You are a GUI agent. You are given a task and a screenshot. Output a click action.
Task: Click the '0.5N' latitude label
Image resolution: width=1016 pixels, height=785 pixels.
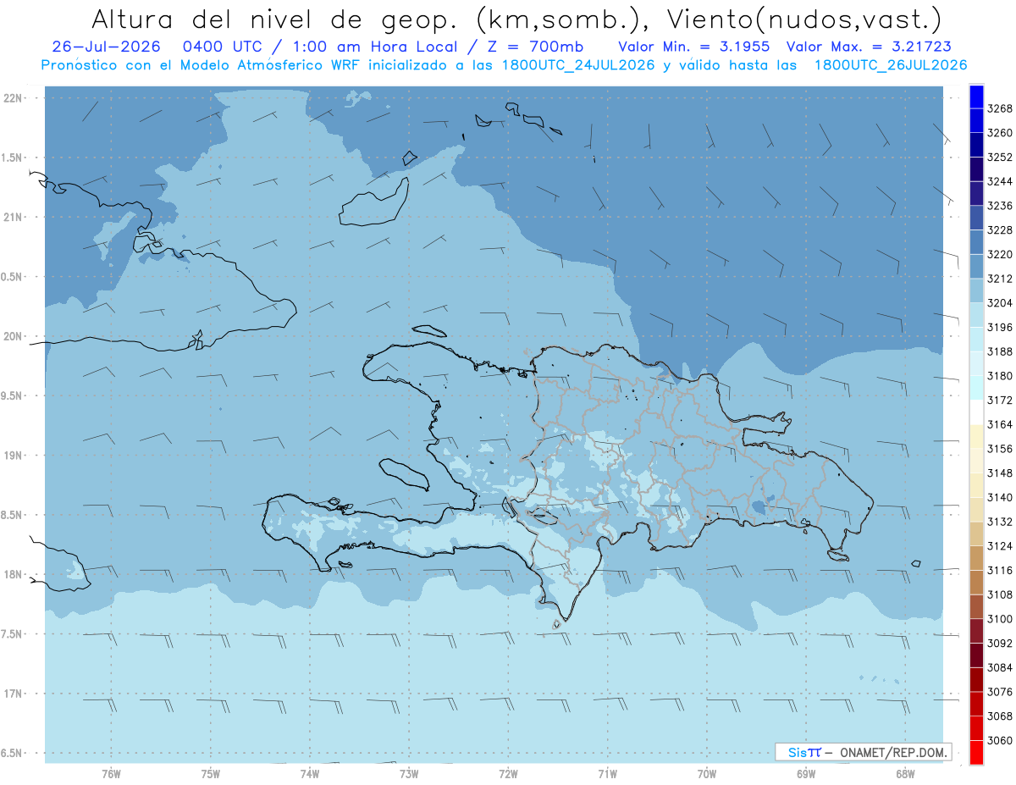click(x=13, y=277)
